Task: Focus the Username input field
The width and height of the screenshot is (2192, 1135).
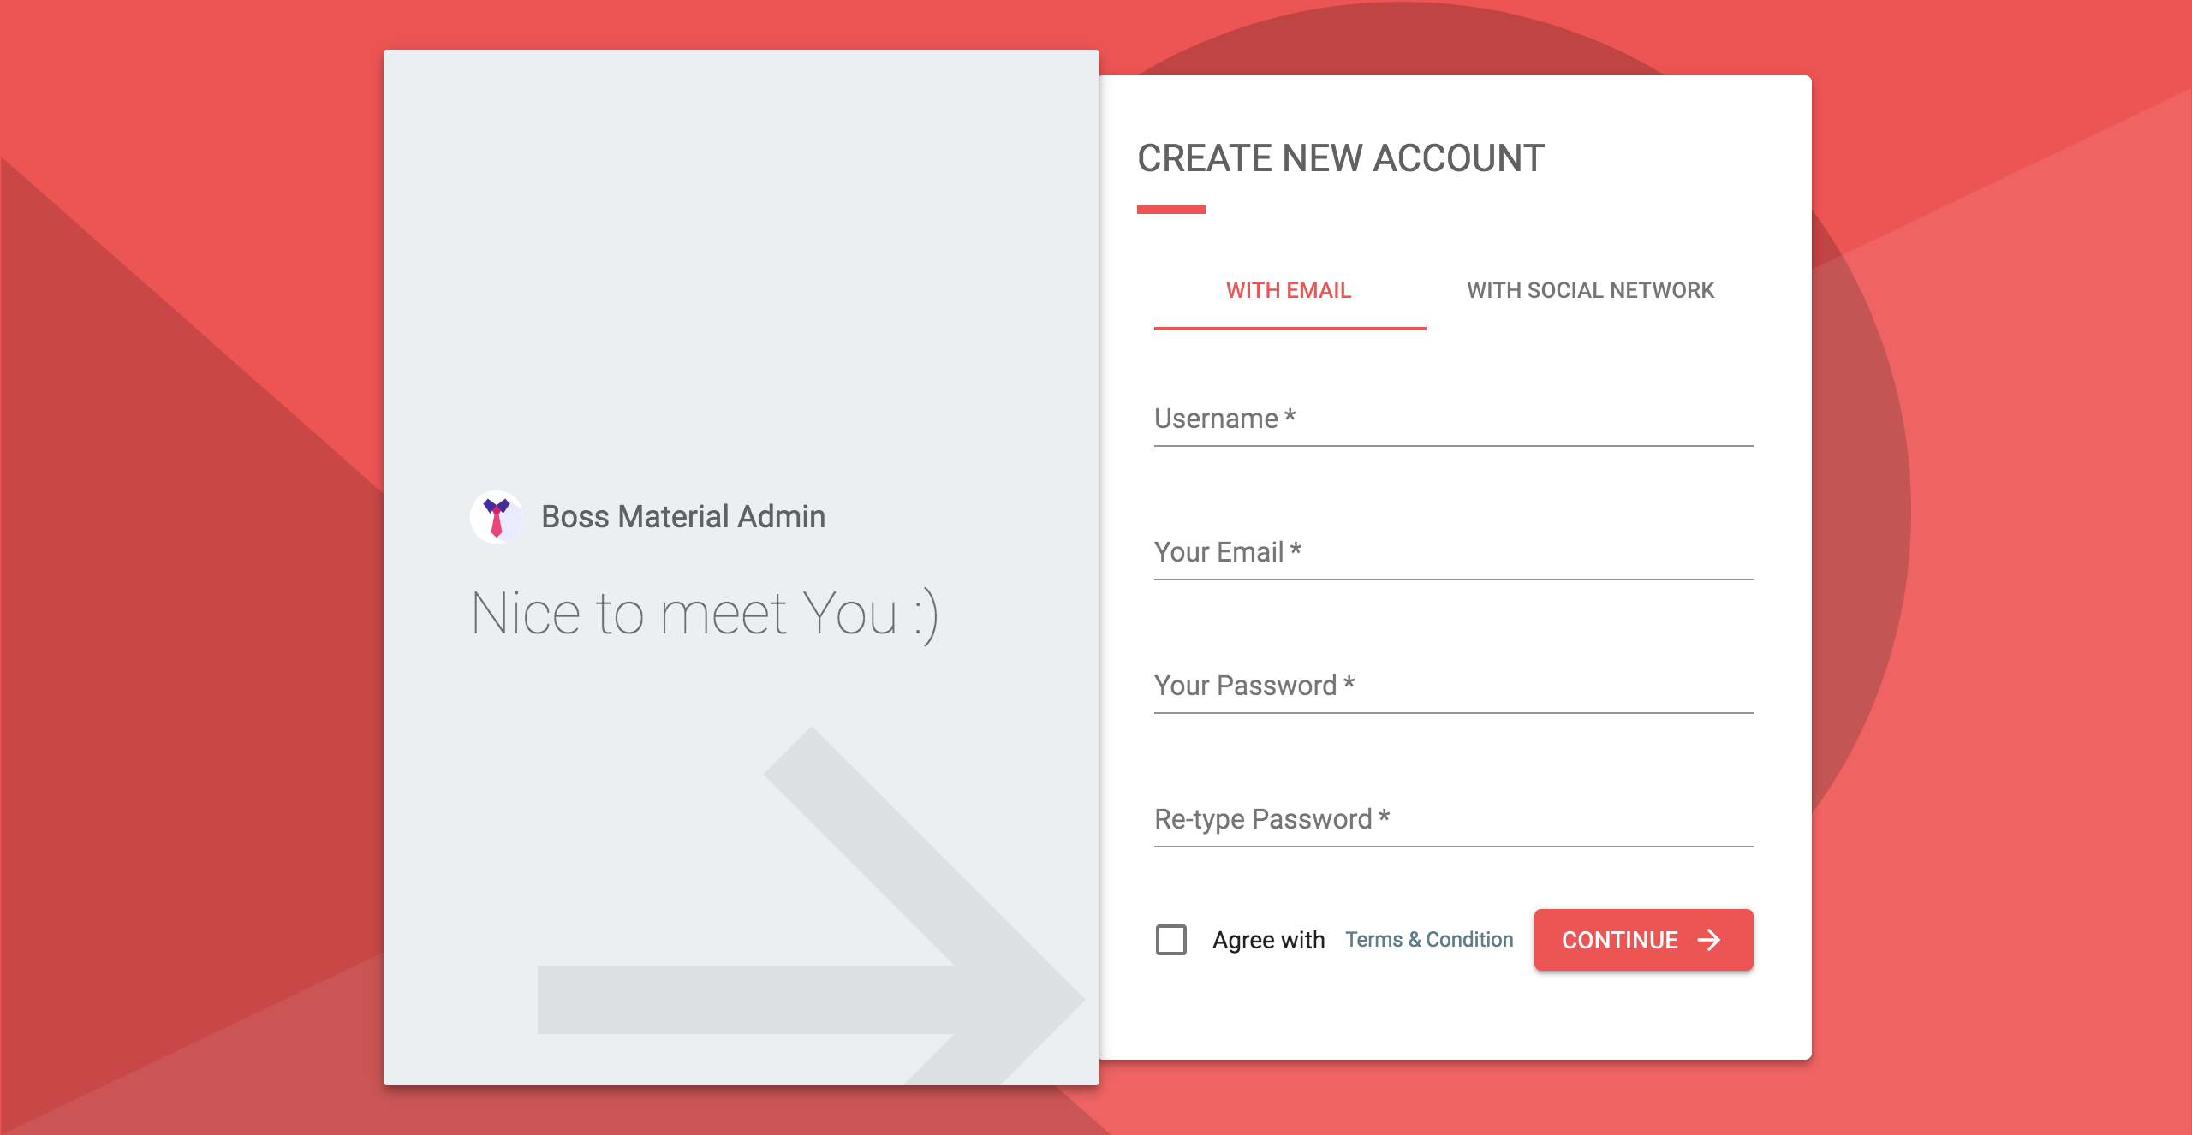Action: click(1453, 419)
